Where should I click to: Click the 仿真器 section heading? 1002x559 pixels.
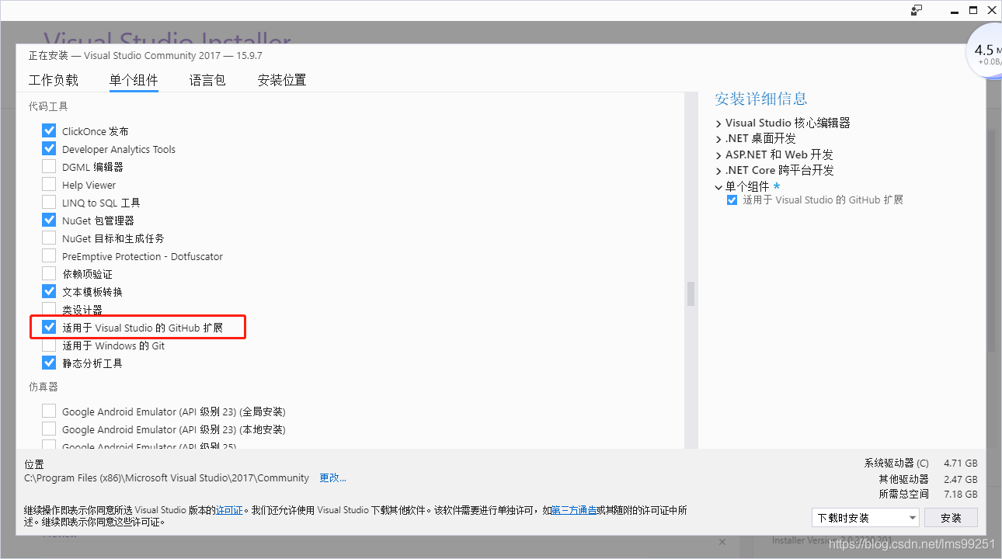click(43, 387)
